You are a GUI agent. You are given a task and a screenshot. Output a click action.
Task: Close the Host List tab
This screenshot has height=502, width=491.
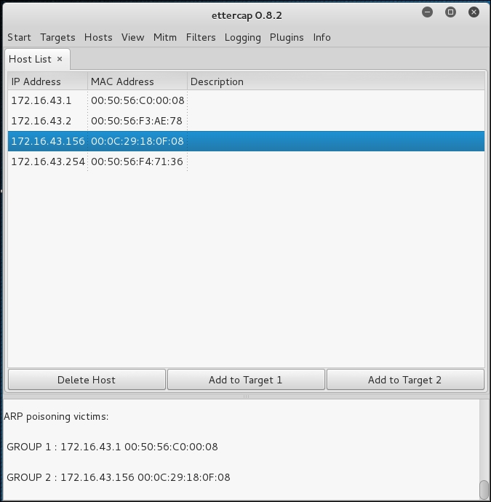pos(60,59)
